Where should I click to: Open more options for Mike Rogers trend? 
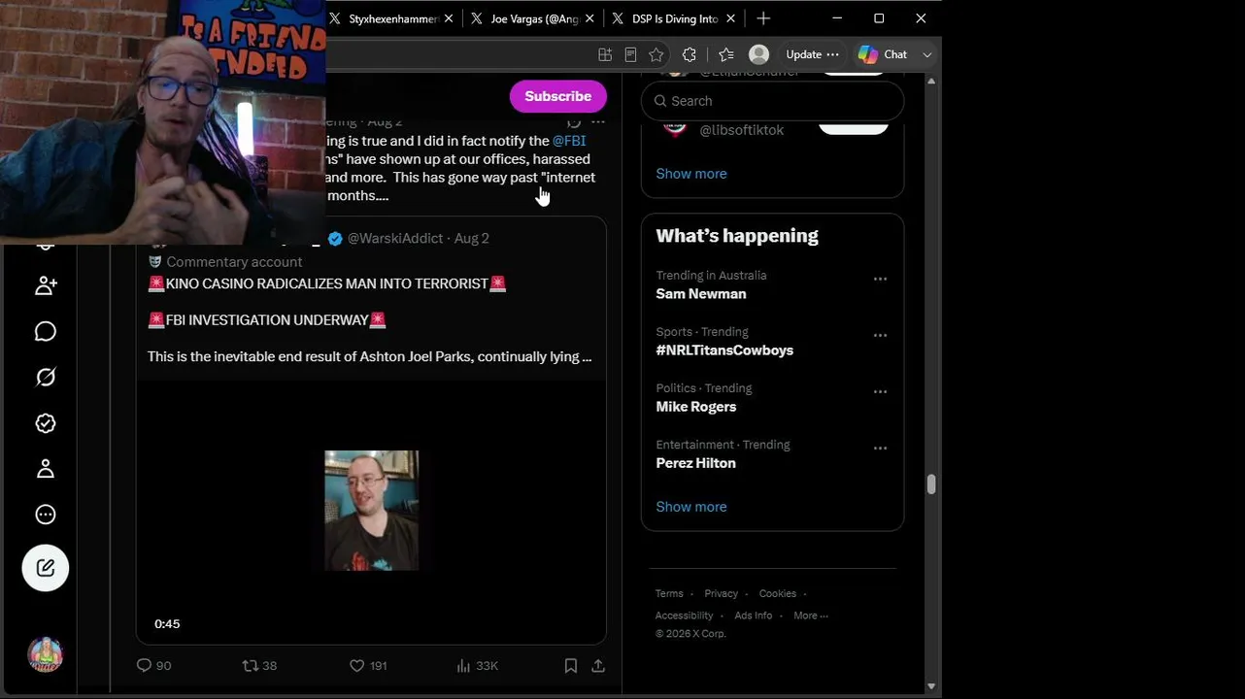pos(880,392)
